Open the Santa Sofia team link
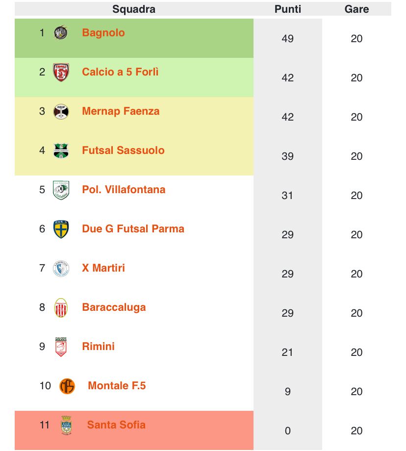 [x=116, y=425]
